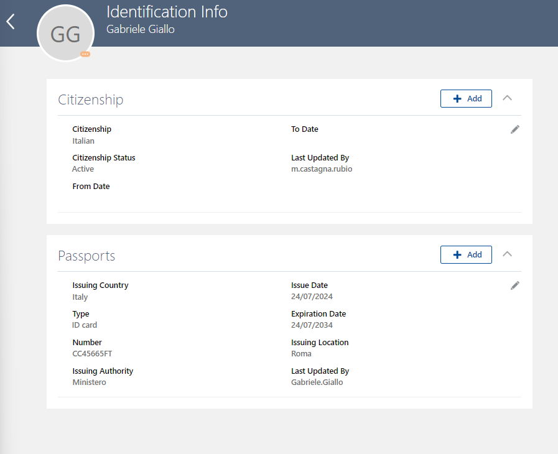Click the Issuing Location value Roma
The height and width of the screenshot is (454, 558).
pyautogui.click(x=301, y=353)
